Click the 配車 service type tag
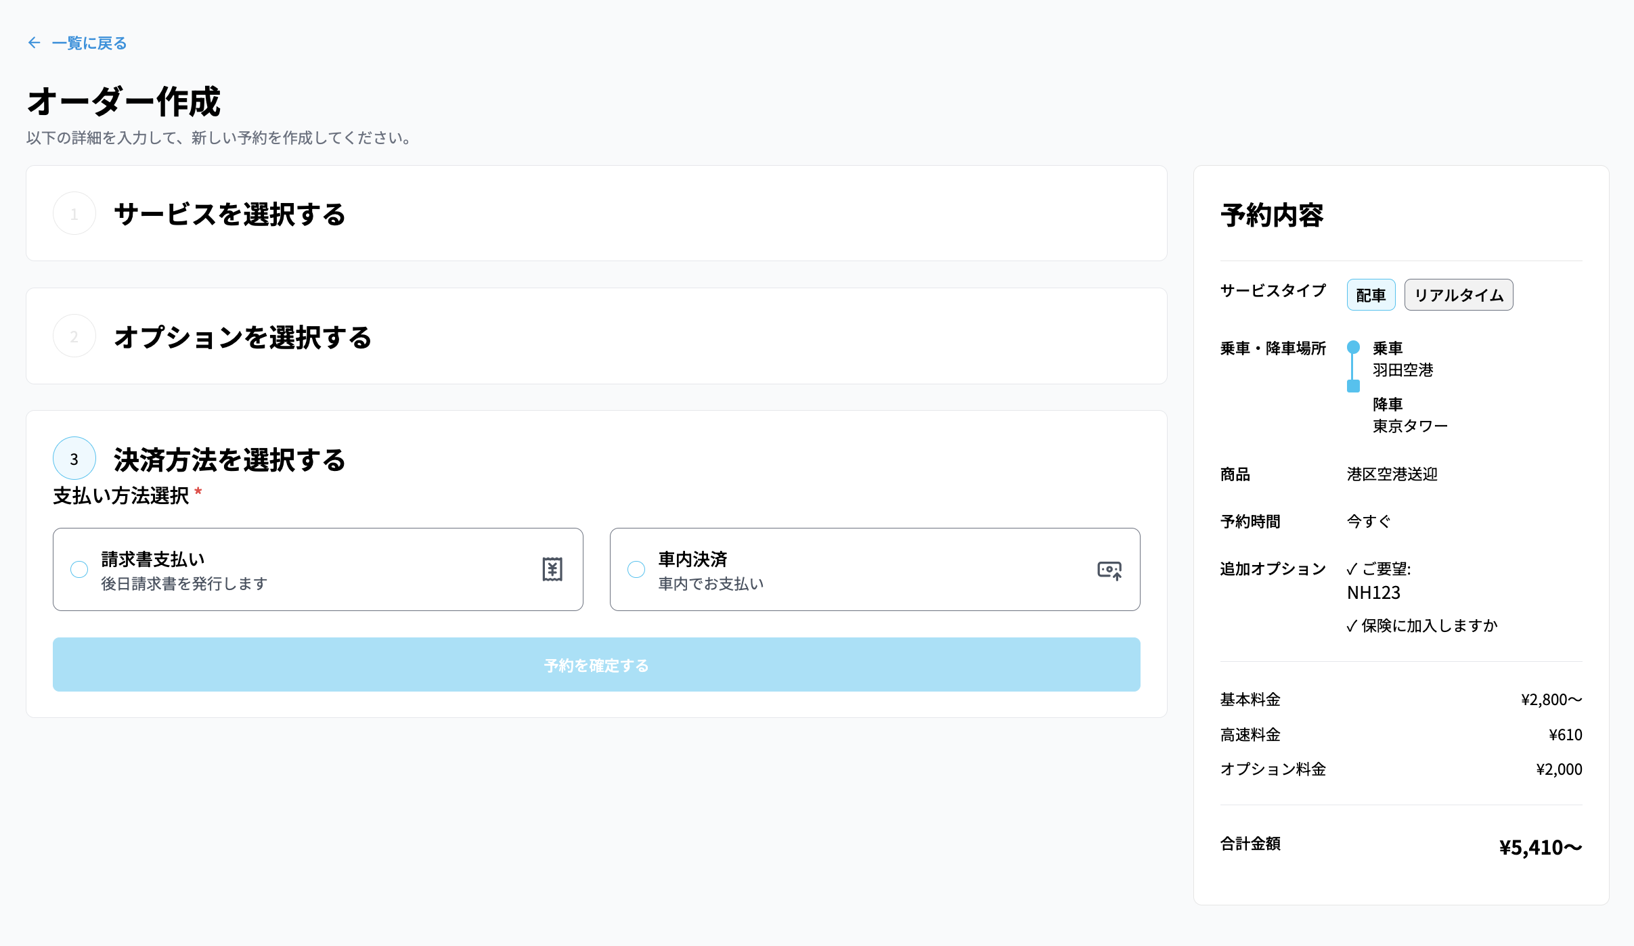 1371,295
